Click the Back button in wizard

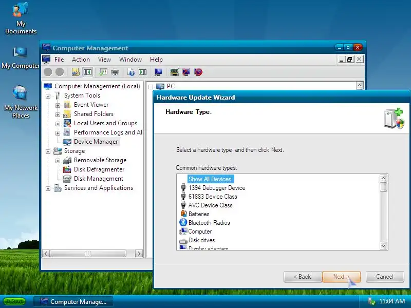[x=303, y=277]
